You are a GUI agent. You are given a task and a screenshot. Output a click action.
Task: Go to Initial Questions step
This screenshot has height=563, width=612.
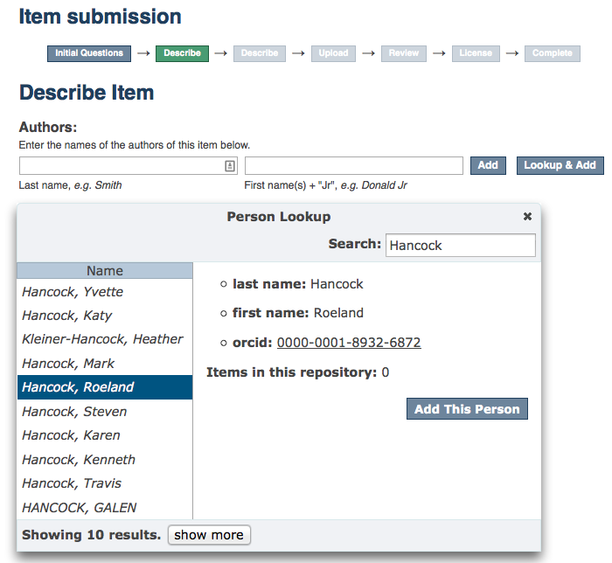pos(89,53)
